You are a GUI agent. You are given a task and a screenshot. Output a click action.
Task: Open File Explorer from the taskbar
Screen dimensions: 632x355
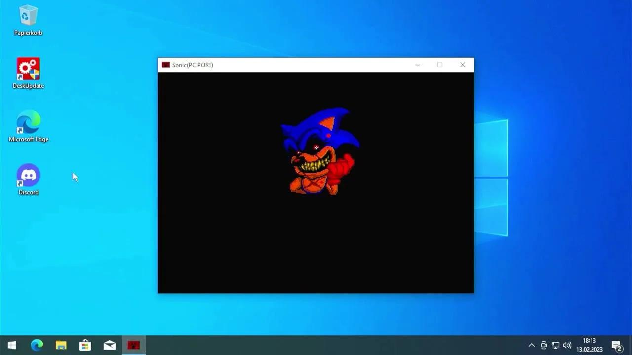[61, 345]
